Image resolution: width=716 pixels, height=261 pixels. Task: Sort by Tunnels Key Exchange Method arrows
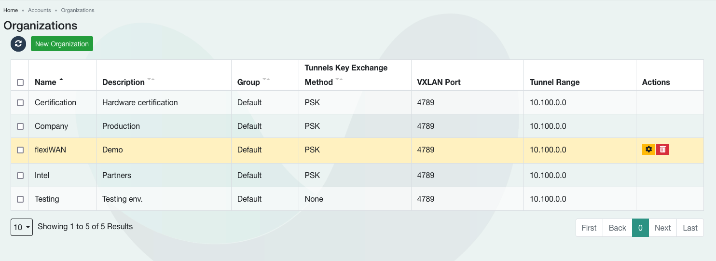(339, 80)
